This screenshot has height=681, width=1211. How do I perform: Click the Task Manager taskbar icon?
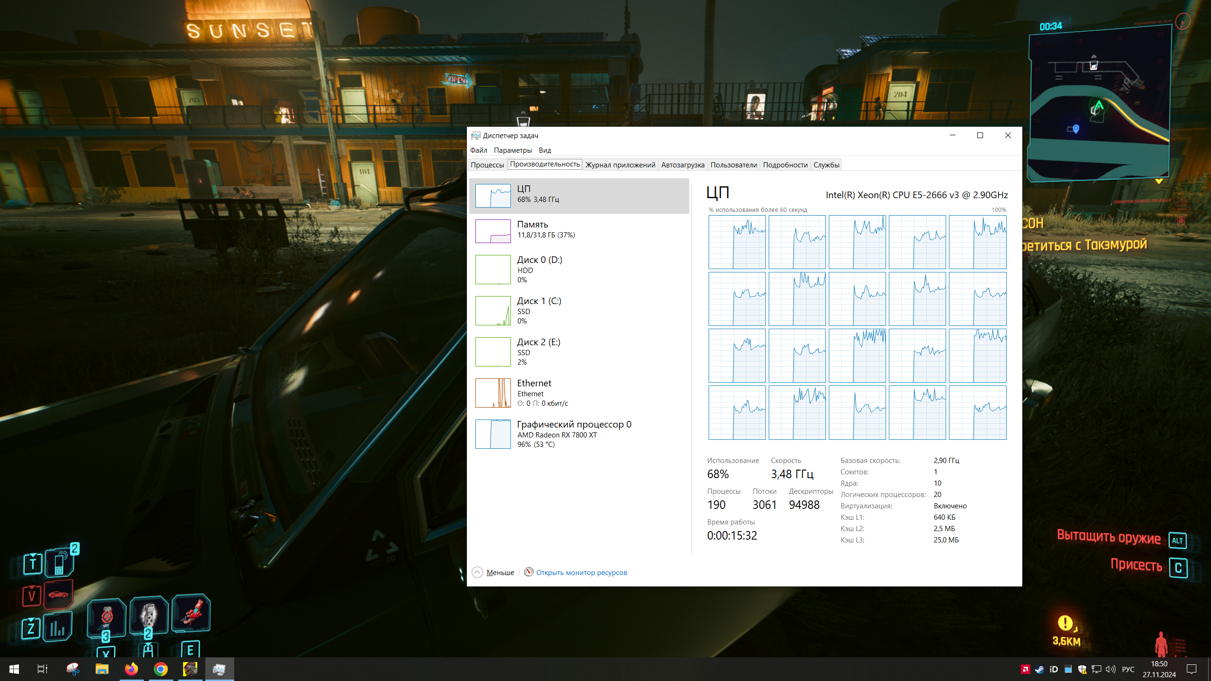219,669
